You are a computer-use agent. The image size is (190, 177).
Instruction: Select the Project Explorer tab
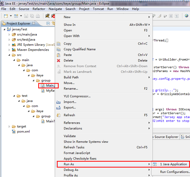pos(18,23)
